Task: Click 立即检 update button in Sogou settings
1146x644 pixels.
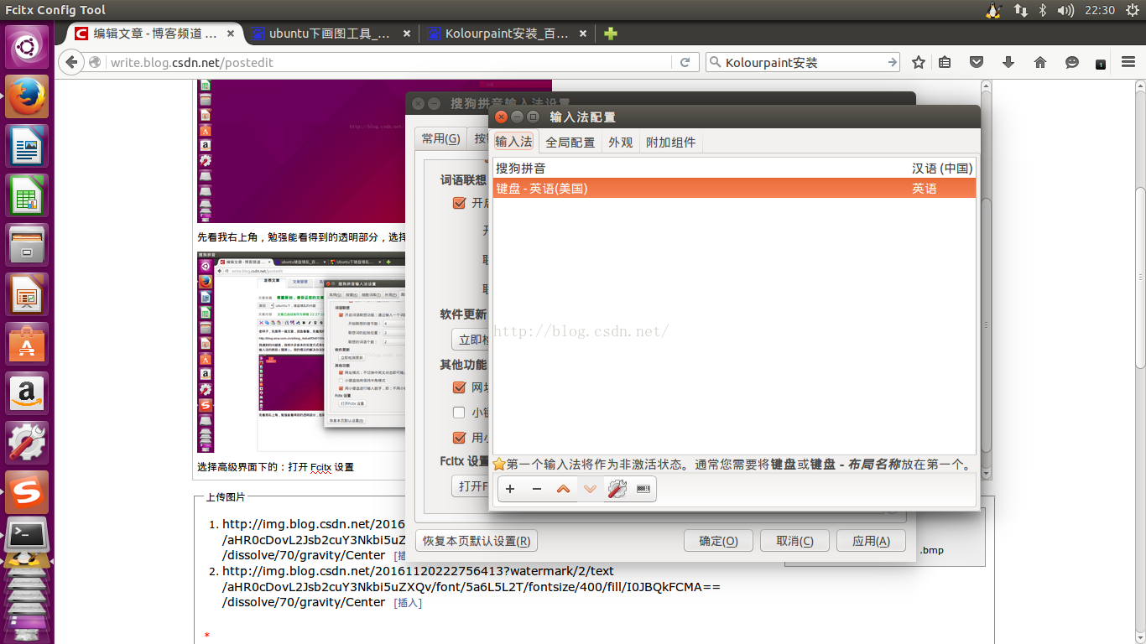Action: point(470,340)
